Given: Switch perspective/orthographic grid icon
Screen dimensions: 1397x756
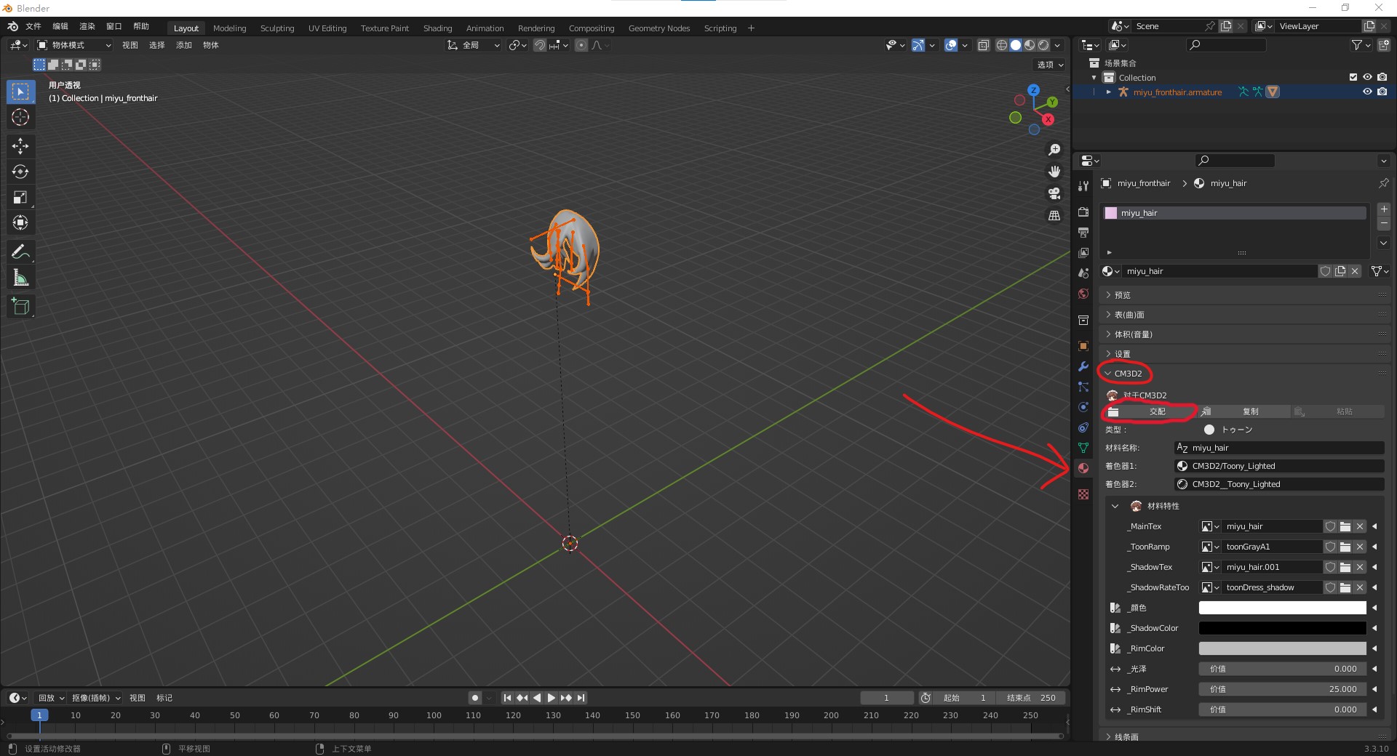Looking at the screenshot, I should coord(1054,215).
